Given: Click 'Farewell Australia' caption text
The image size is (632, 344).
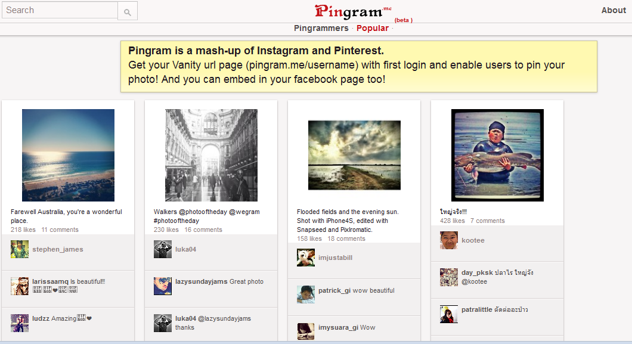Looking at the screenshot, I should (66, 216).
